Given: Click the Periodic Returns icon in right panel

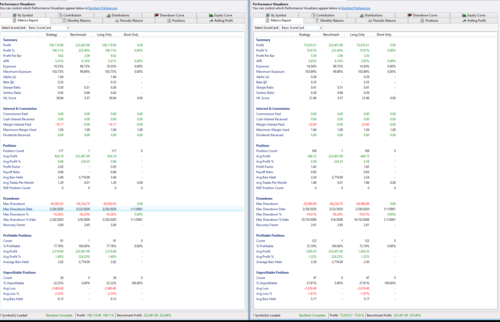Looking at the screenshot, I should pyautogui.click(x=370, y=21).
